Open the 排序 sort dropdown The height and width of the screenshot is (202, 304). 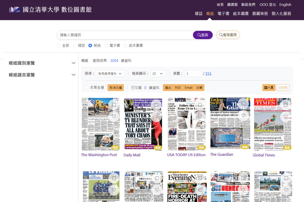(x=110, y=74)
